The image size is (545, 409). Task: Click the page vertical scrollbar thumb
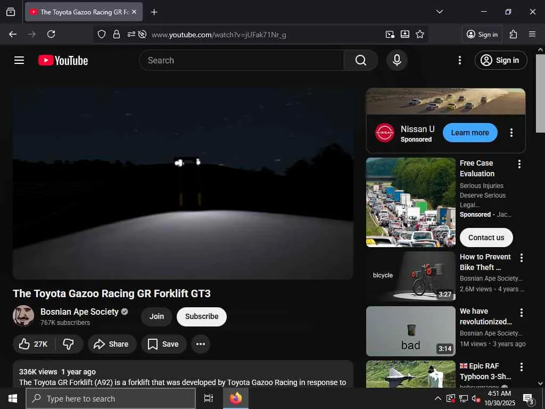540,93
